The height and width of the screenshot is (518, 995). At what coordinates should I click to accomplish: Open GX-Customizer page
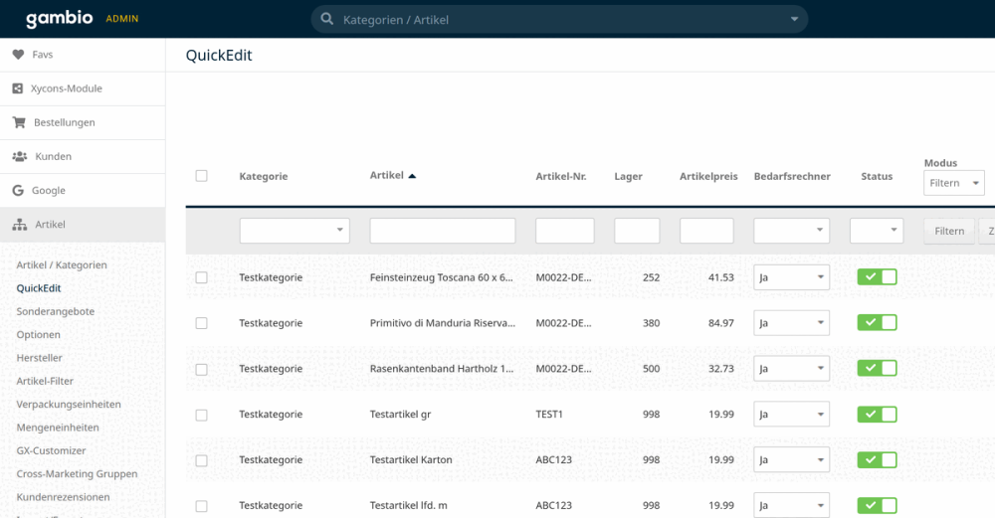coord(51,450)
